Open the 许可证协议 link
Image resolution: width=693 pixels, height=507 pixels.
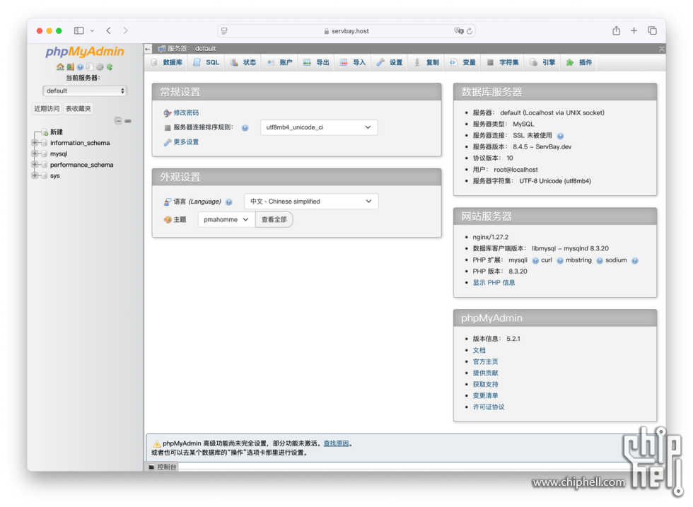(489, 407)
